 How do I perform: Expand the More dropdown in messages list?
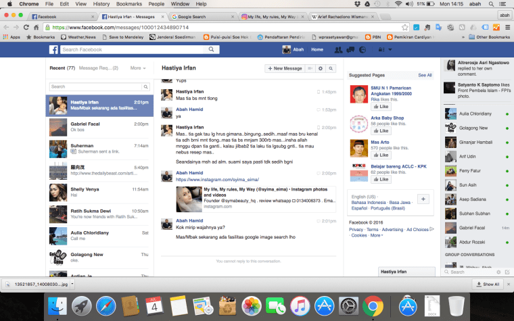coord(137,68)
